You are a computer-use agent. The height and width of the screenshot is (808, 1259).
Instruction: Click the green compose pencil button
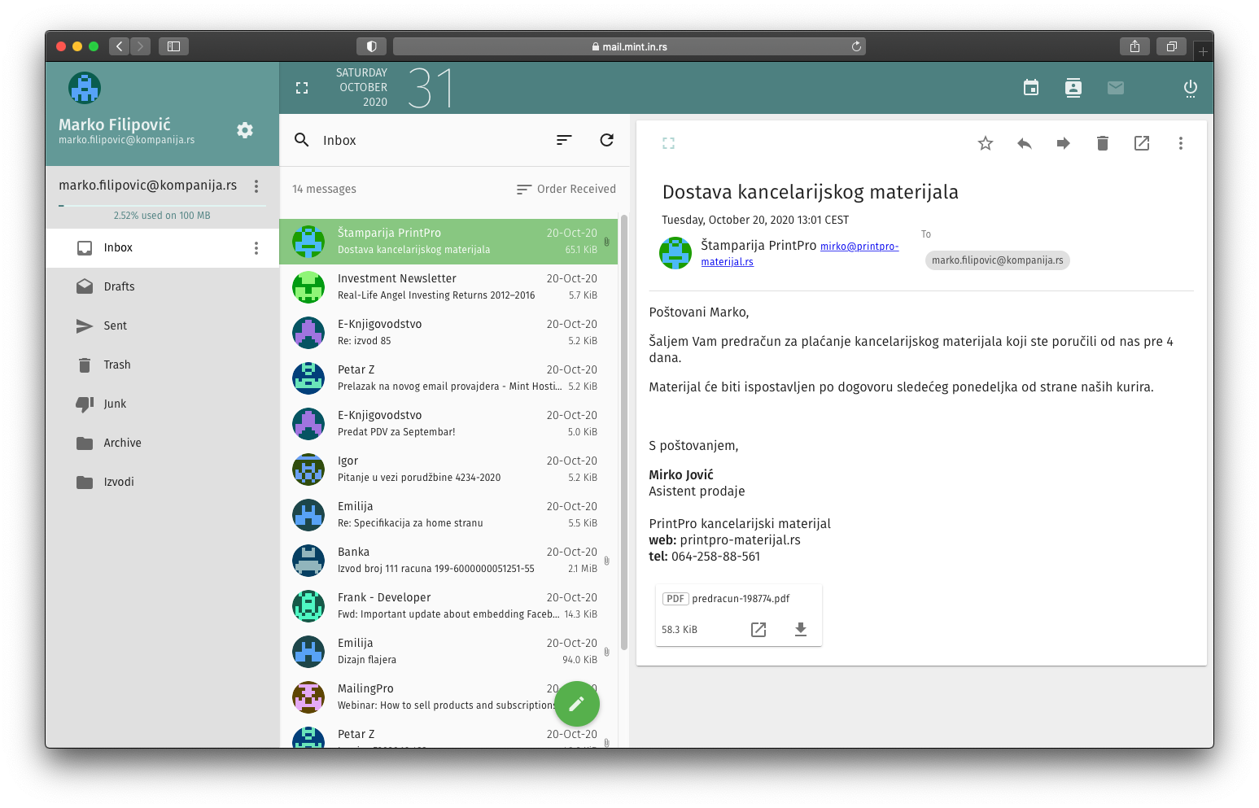(576, 704)
